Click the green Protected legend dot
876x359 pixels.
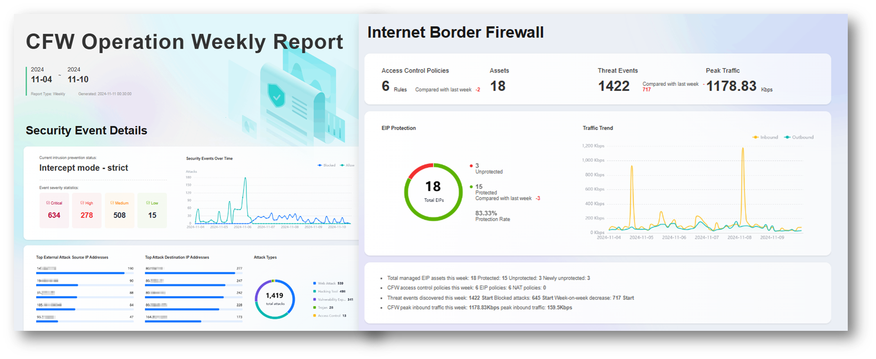[x=471, y=187]
